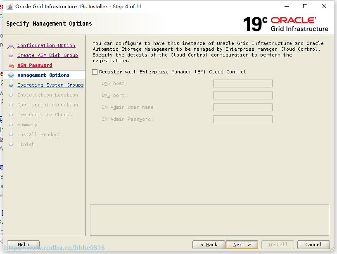The image size is (337, 254).
Task: Go back with the Back button
Action: click(x=209, y=245)
